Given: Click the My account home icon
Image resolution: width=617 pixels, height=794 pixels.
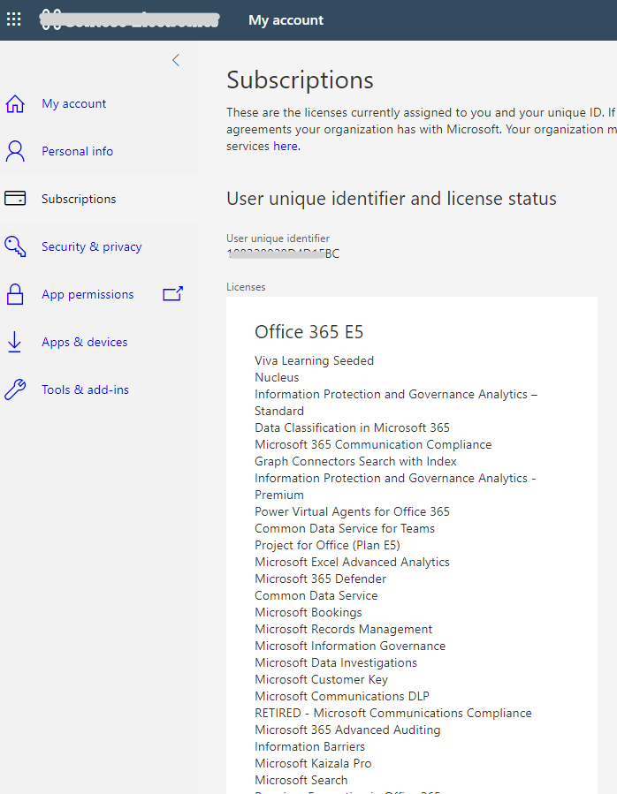Looking at the screenshot, I should coord(14,103).
